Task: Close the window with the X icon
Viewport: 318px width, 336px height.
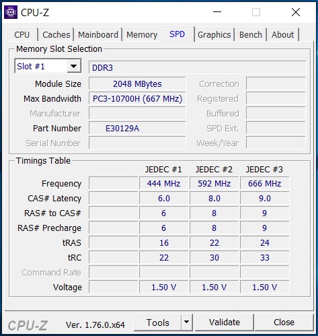Action: point(296,12)
